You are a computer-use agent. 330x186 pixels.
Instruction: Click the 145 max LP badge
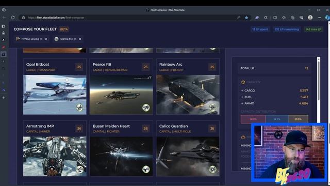pyautogui.click(x=313, y=29)
